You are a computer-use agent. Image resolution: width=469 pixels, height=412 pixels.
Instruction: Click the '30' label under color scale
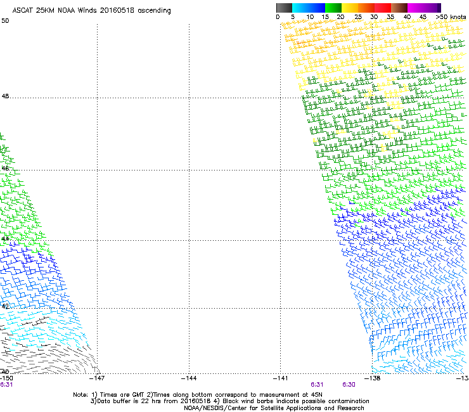pyautogui.click(x=374, y=17)
